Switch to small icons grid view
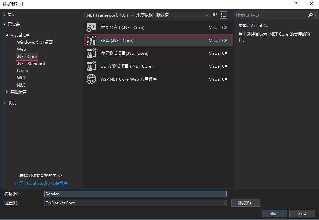The height and width of the screenshot is (220, 319). click(214, 15)
